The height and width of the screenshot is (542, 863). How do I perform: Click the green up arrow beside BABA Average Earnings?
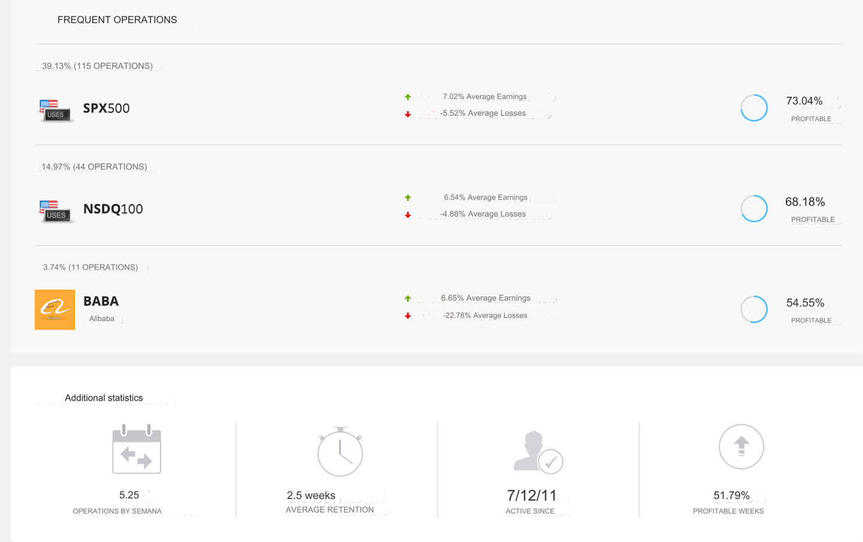(x=408, y=298)
